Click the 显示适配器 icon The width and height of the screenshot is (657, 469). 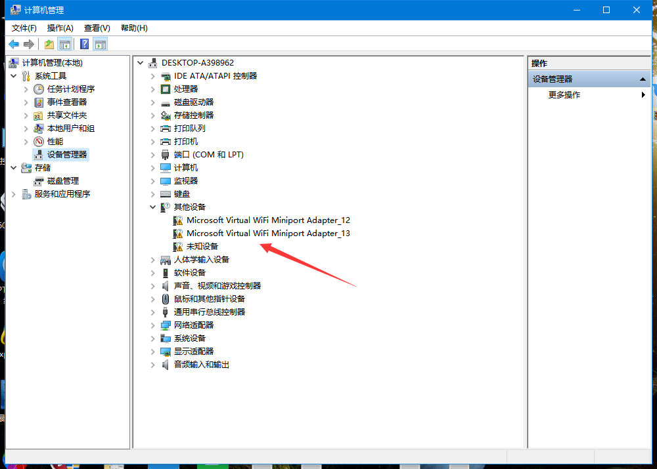(x=166, y=352)
